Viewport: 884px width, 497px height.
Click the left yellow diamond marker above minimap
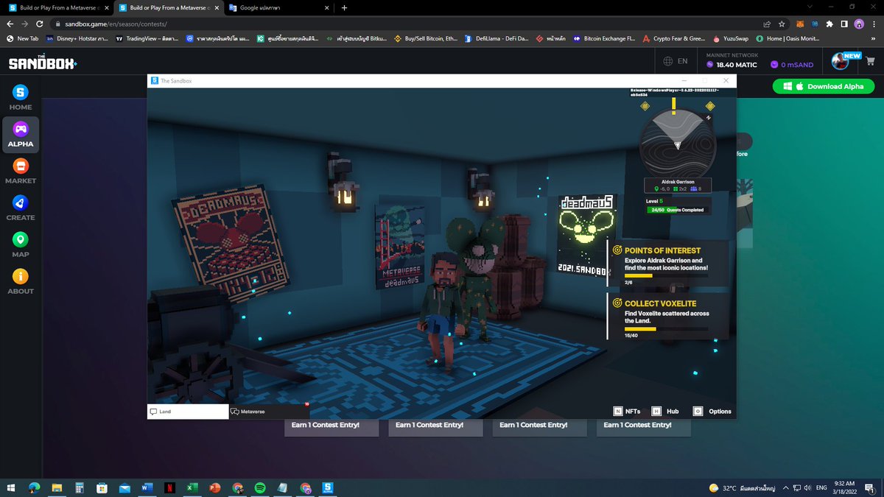click(x=645, y=106)
